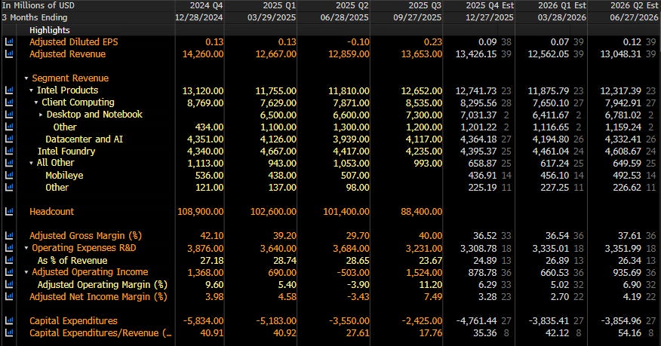Image resolution: width=661 pixels, height=346 pixels.
Task: Select EPS value -0.10 for 2025 Q2
Action: 358,42
